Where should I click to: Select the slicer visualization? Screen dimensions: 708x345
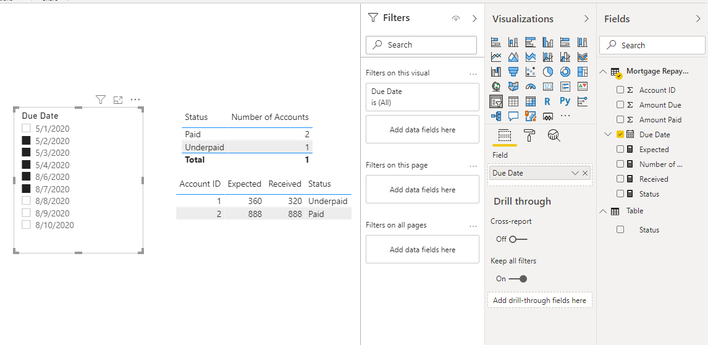[x=496, y=101]
